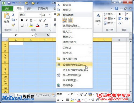Choose 超链接(I)... in context menu
This screenshot has height=103, width=134.
click(74, 85)
